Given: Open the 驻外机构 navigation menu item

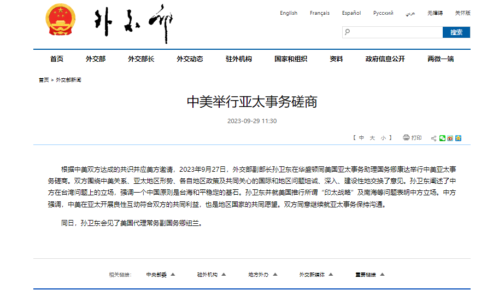Looking at the screenshot, I should tap(239, 59).
